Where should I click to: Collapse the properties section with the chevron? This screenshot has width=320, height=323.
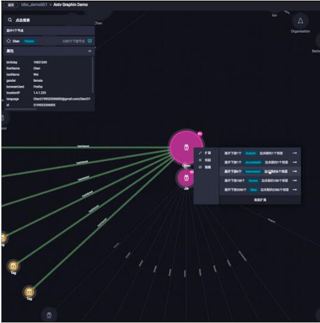point(89,51)
